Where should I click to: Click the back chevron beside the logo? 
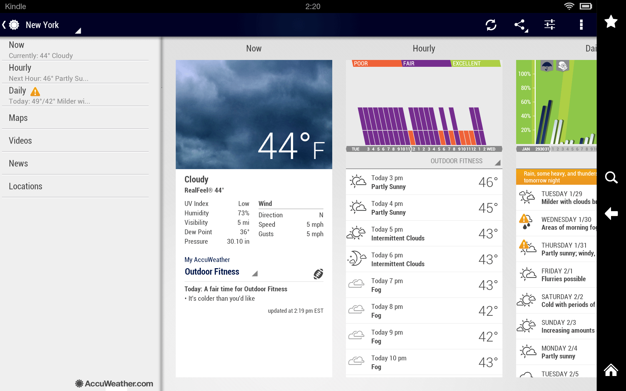pos(4,25)
